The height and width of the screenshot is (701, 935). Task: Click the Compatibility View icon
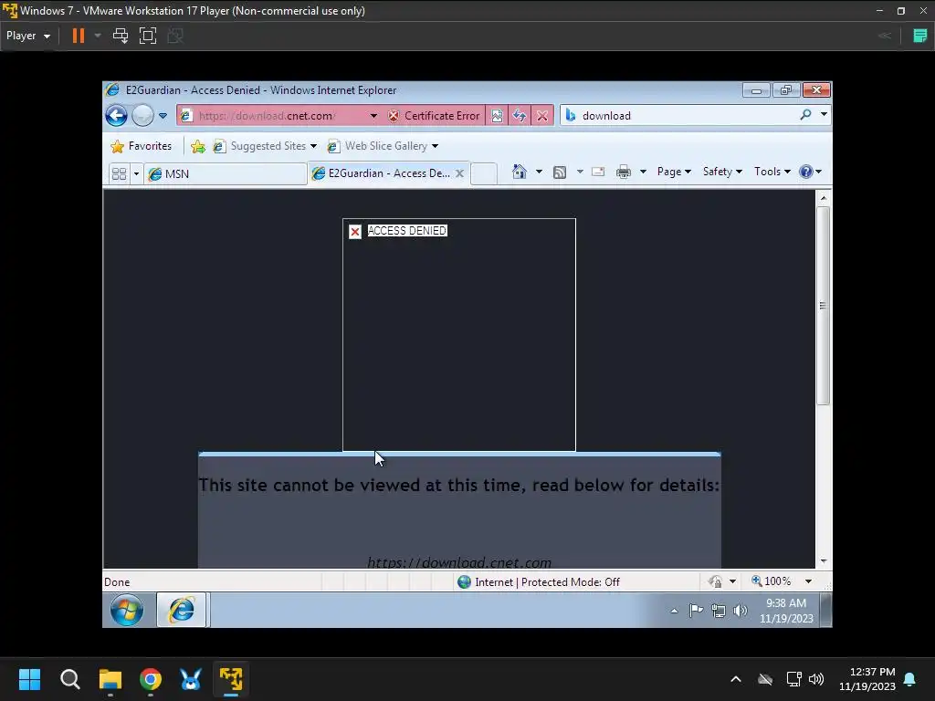click(x=497, y=116)
